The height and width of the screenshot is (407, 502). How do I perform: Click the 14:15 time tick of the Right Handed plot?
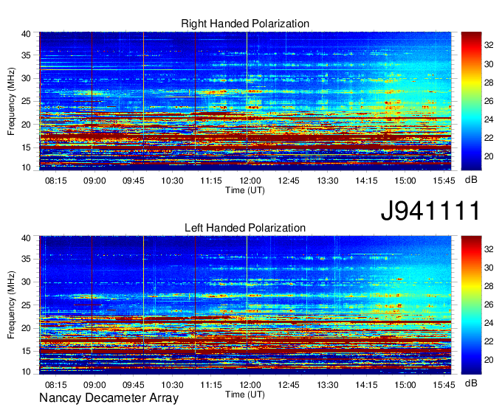(x=366, y=181)
